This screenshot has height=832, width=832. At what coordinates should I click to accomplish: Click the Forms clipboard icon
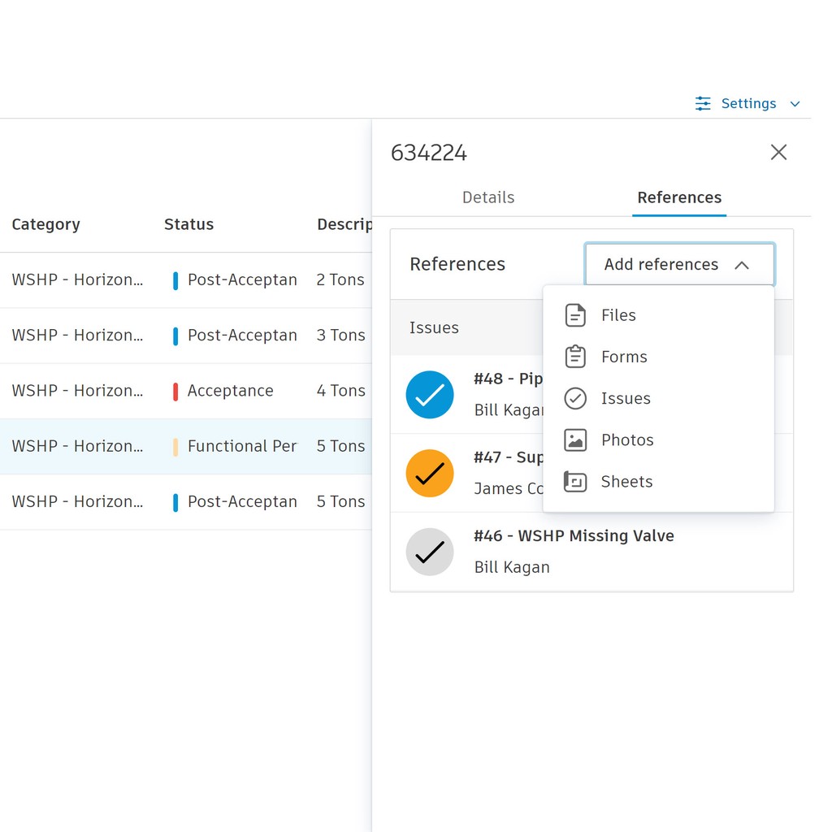coord(574,357)
